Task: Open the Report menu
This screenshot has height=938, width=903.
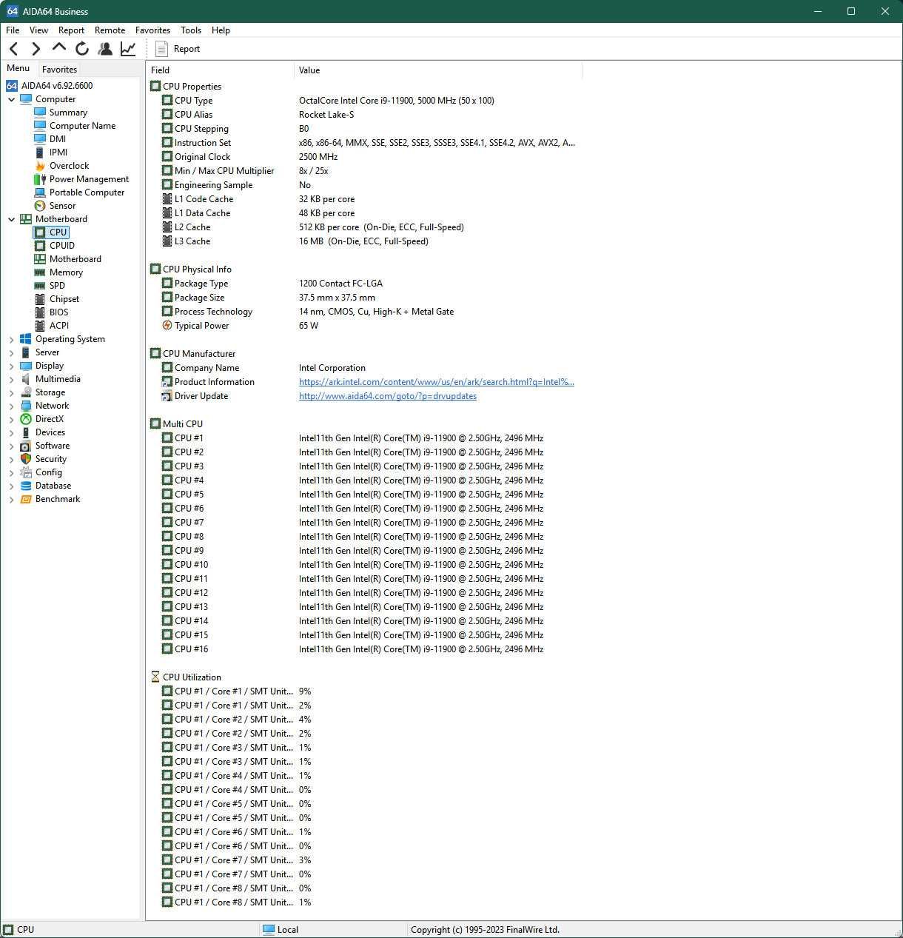Action: click(x=71, y=30)
